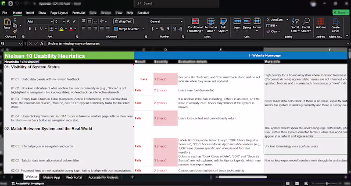Switch to the Insert tab
The height and width of the screenshot is (186, 351).
pos(30,13)
